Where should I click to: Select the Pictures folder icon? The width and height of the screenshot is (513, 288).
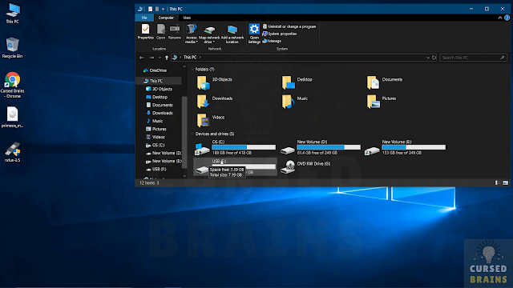pyautogui.click(x=374, y=102)
